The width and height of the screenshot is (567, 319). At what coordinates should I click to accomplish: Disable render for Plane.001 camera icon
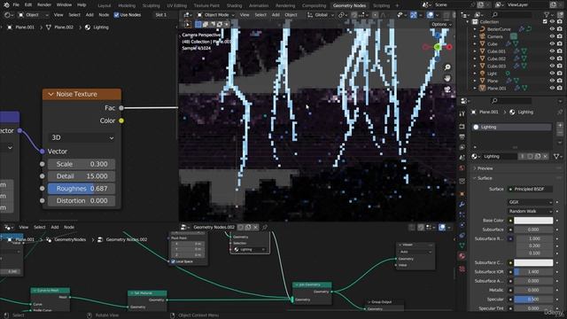(x=560, y=88)
